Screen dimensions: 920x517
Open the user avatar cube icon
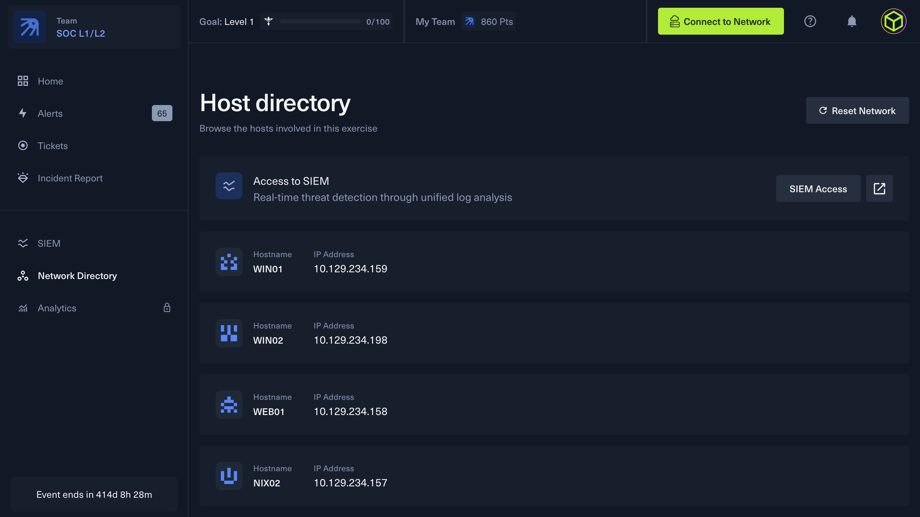(893, 22)
